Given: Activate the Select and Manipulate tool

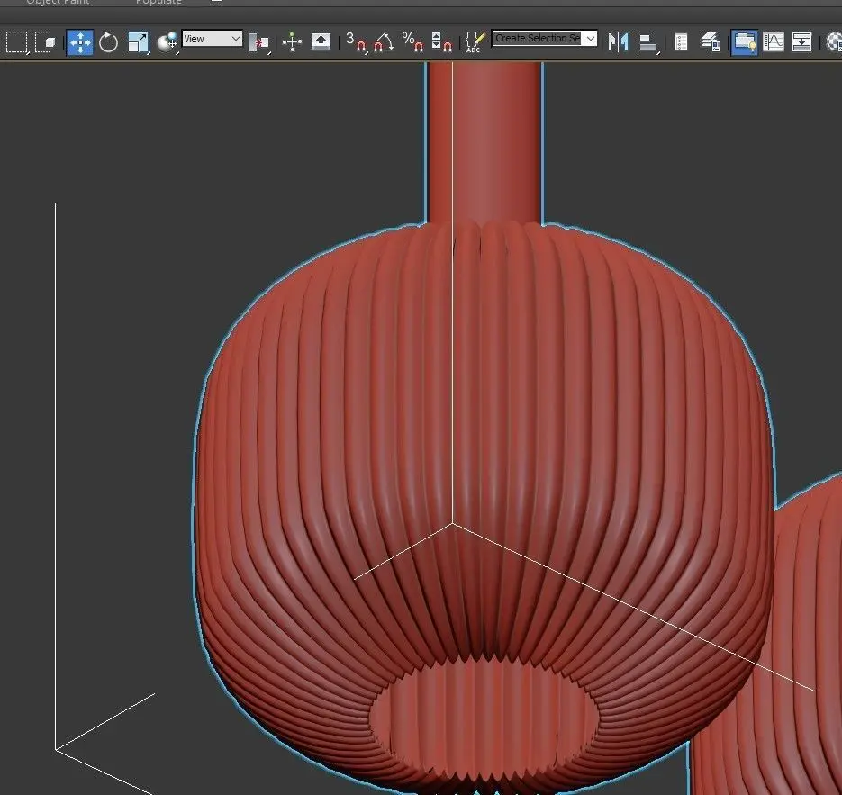Looking at the screenshot, I should pos(292,42).
